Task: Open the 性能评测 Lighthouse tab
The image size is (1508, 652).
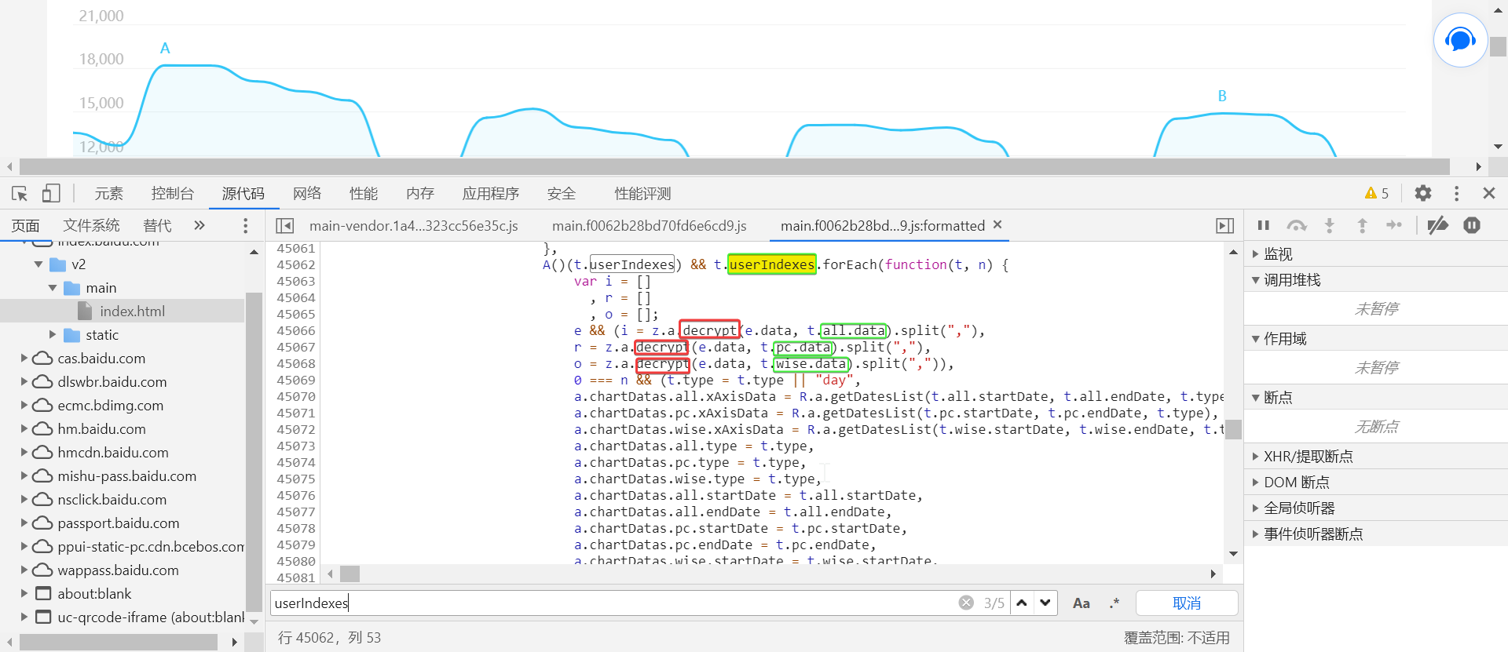Action: (642, 193)
